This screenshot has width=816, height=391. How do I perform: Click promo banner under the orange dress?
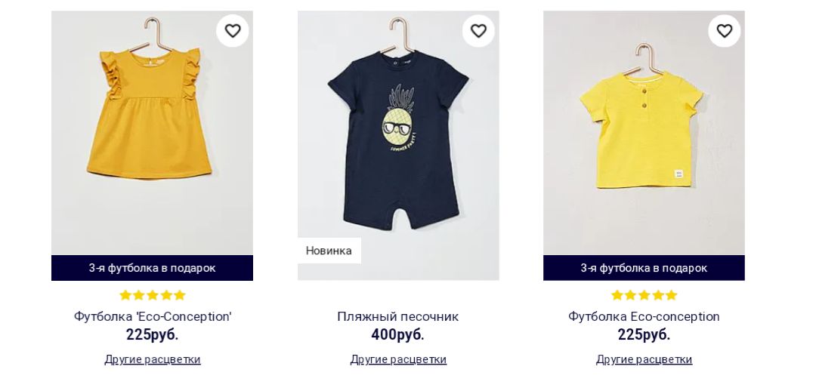(152, 268)
